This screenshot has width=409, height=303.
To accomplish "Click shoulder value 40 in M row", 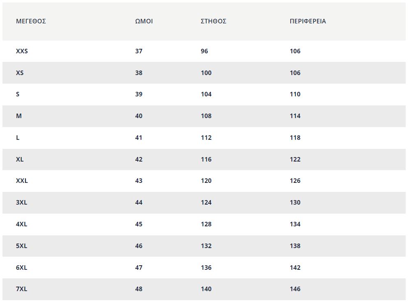I will pyautogui.click(x=139, y=116).
